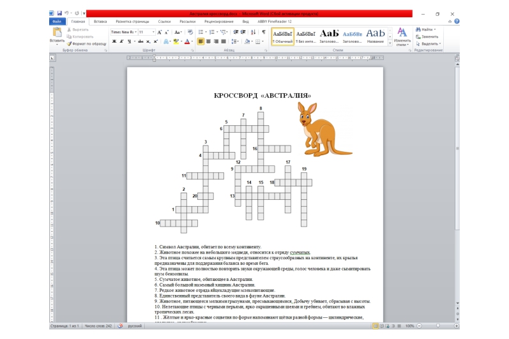This screenshot has width=509, height=339.
Task: Open the multilevel list dropdown
Action: [227, 32]
